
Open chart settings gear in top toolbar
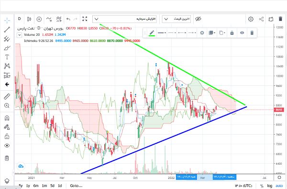[x=251, y=19]
